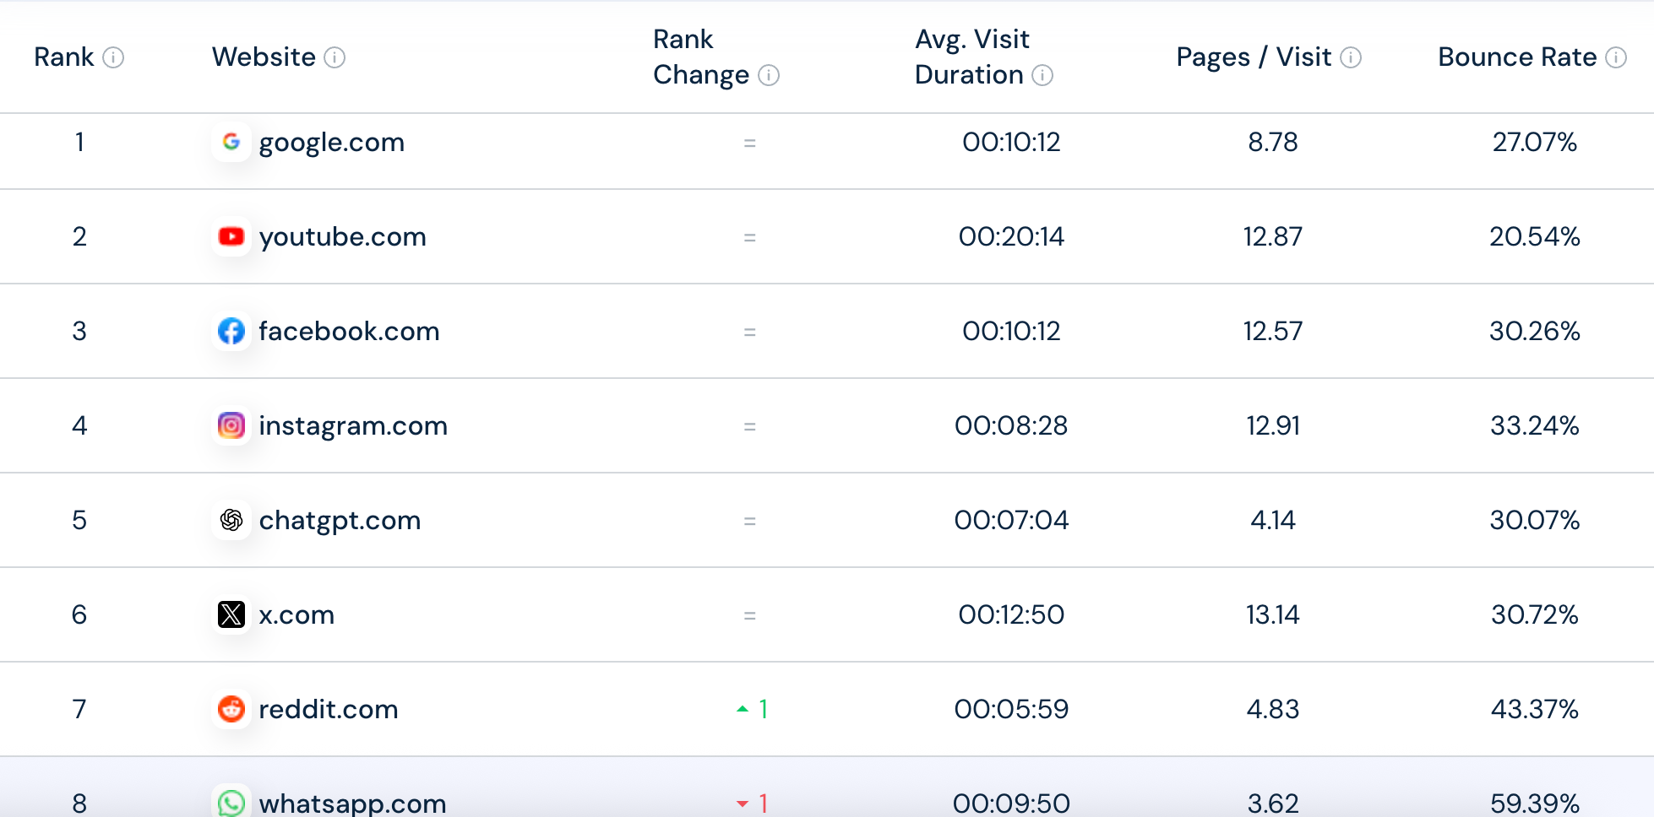Select the Pages / Visit column header
Viewport: 1654px width, 817px height.
tap(1254, 57)
